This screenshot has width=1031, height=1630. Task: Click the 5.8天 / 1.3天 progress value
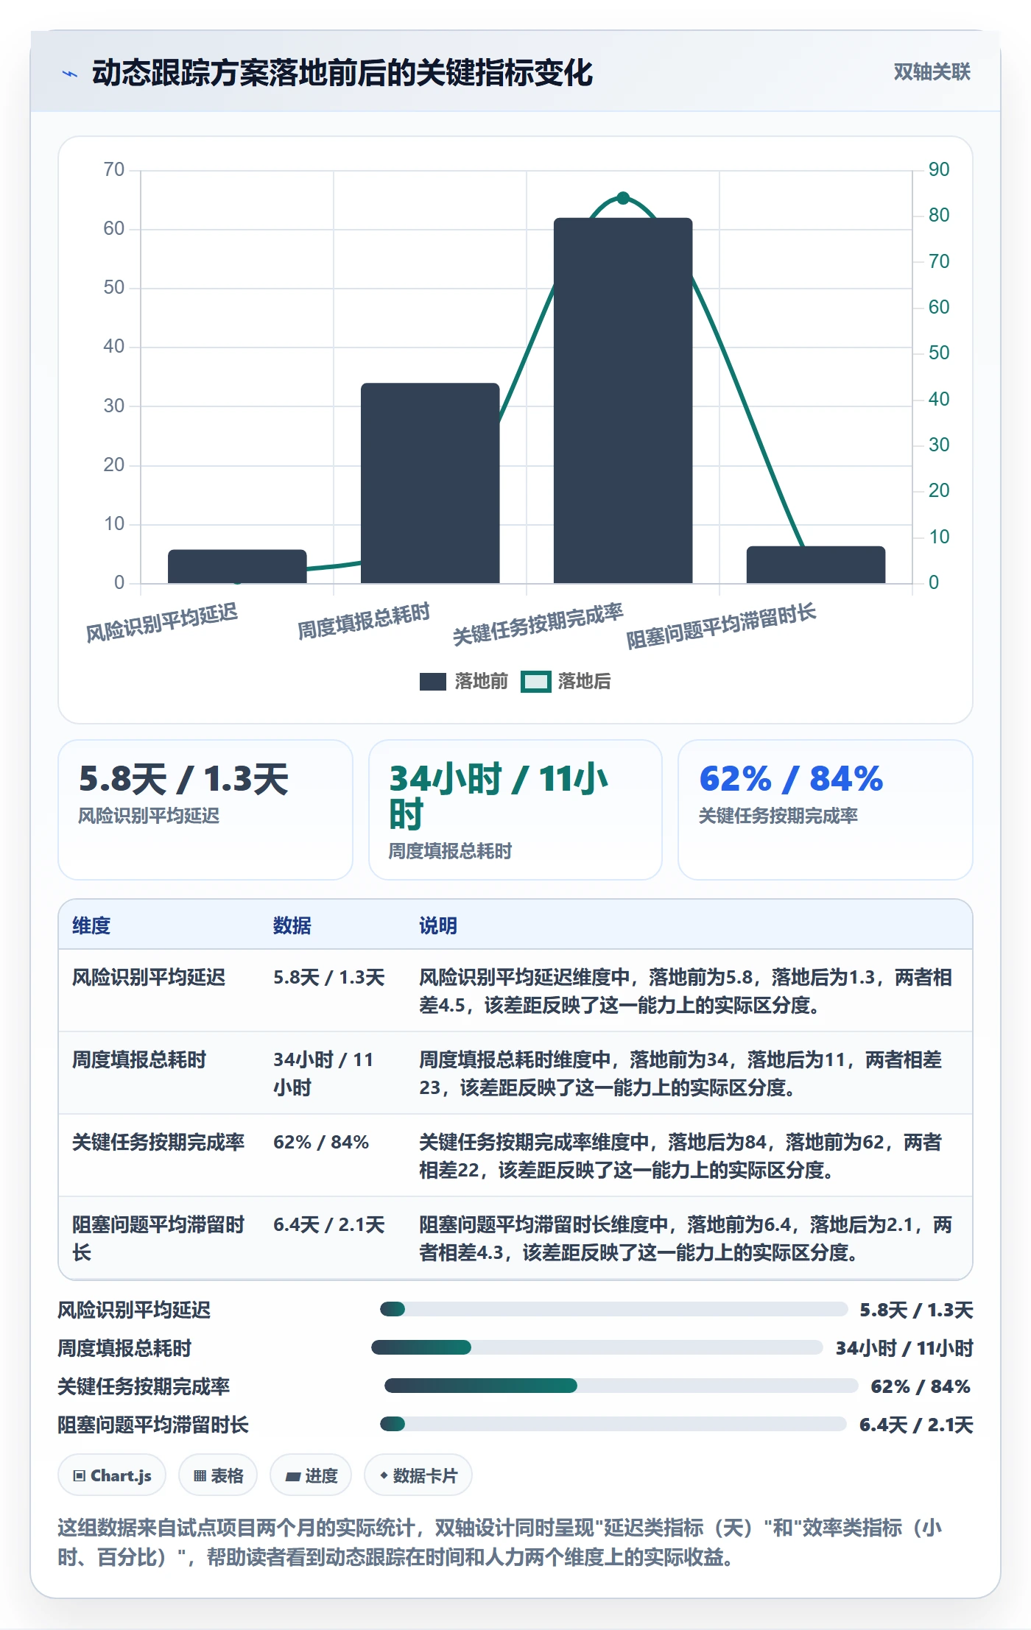coord(916,1310)
